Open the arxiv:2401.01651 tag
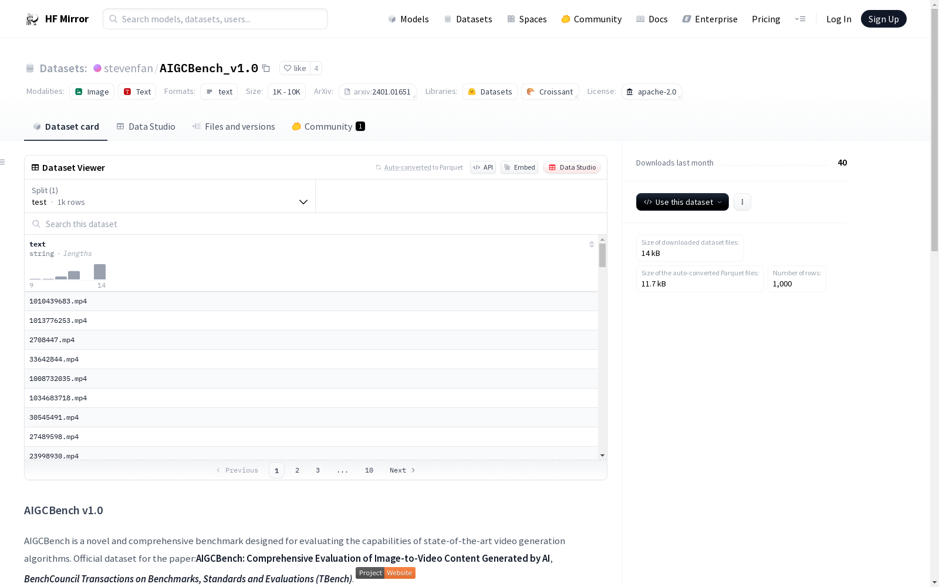Viewport: 939px width, 587px height. 378,92
